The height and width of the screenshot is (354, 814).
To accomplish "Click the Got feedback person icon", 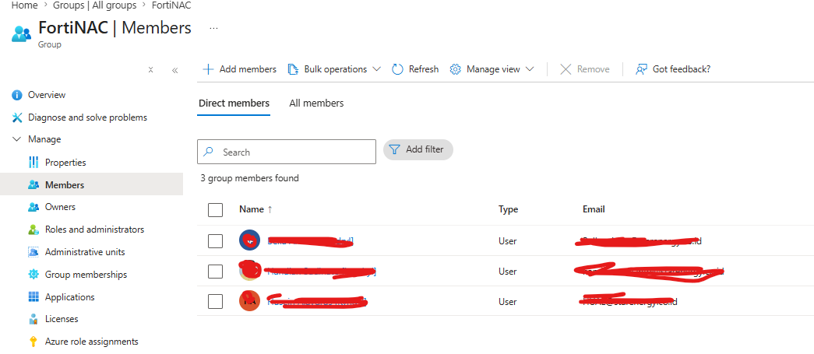I will pyautogui.click(x=642, y=69).
